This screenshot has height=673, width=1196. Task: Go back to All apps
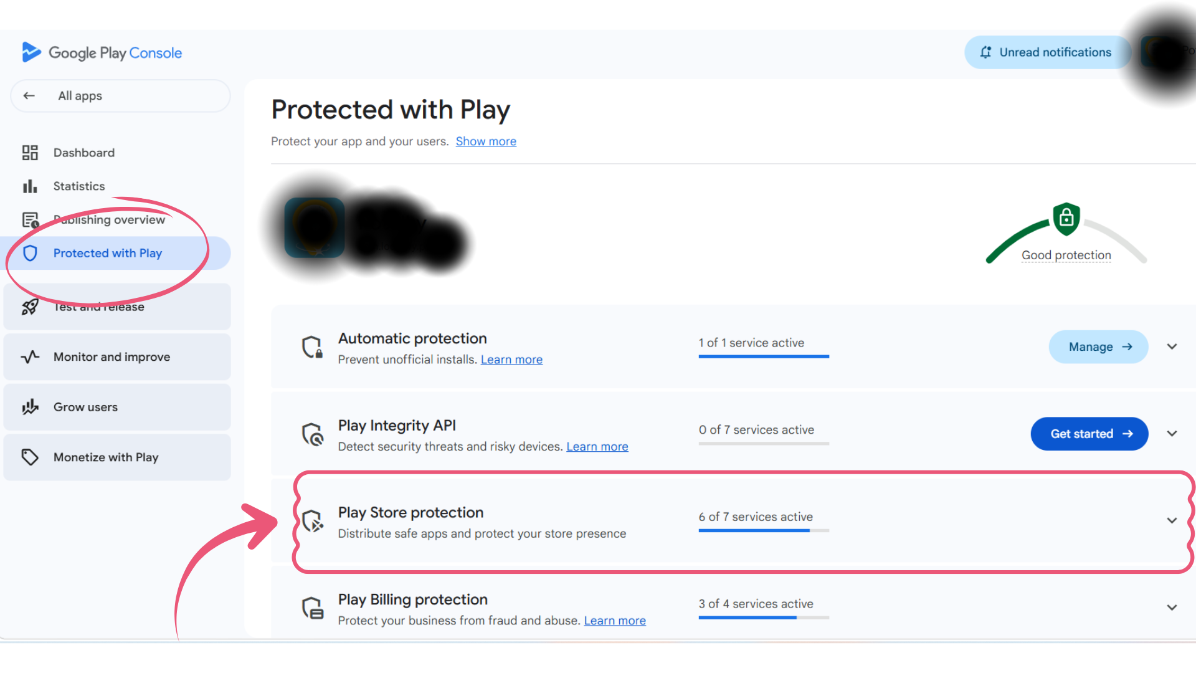pyautogui.click(x=120, y=96)
